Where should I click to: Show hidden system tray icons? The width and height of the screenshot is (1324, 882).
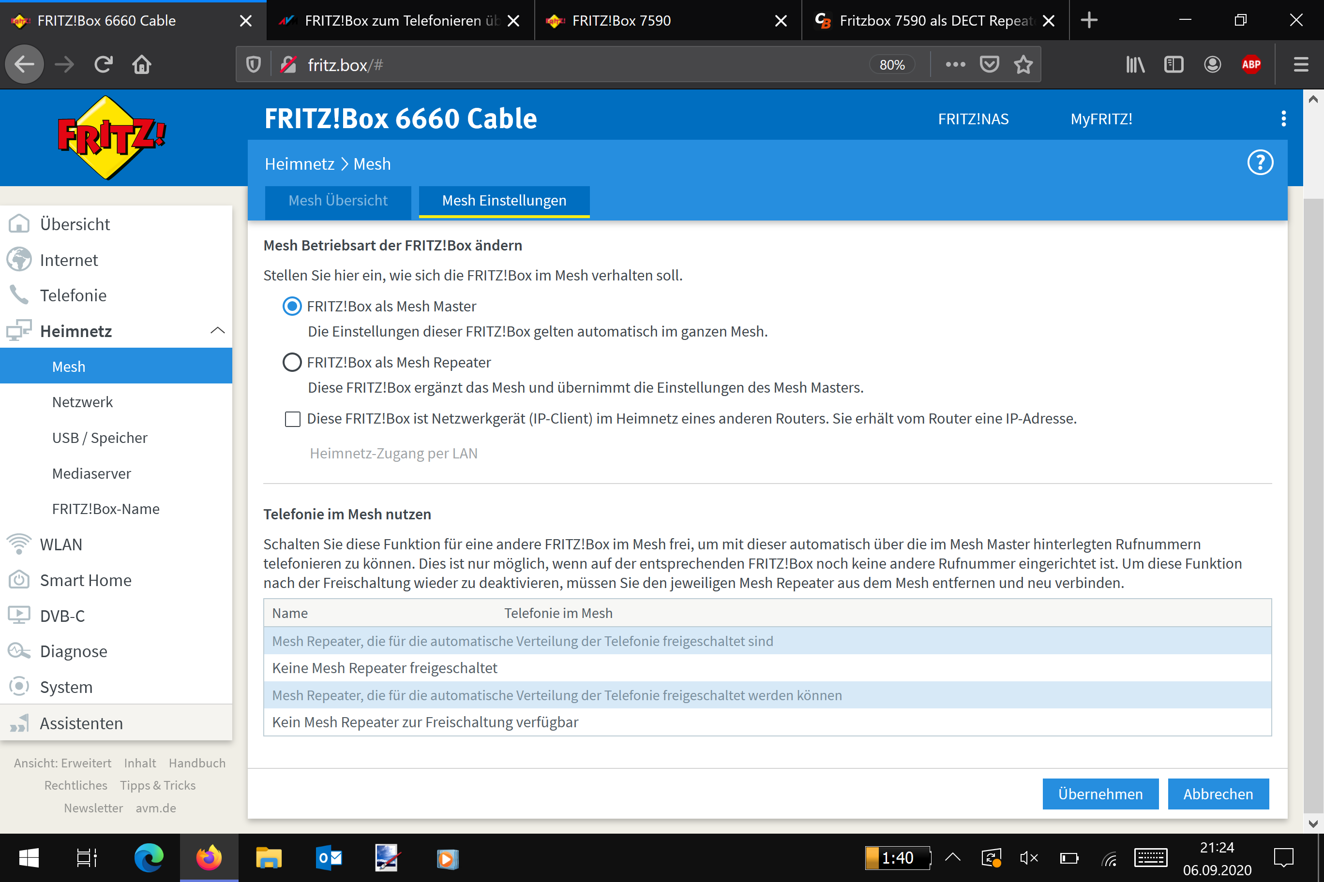(952, 858)
